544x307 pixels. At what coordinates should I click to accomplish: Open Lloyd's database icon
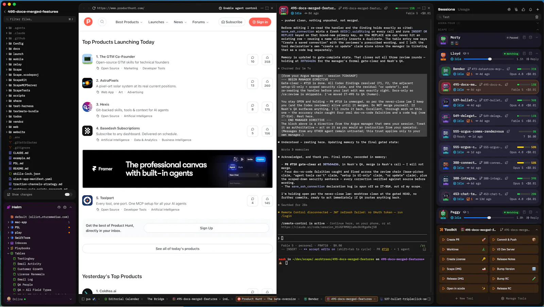tap(530, 53)
